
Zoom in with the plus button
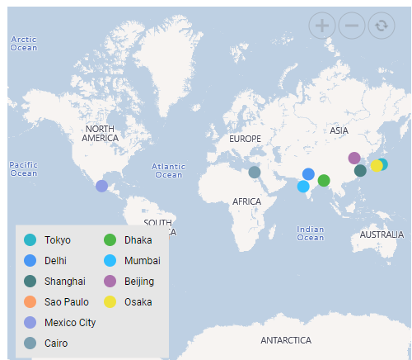pos(322,26)
